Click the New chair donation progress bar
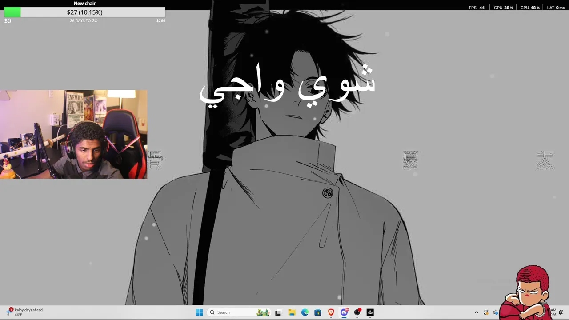This screenshot has height=320, width=569. click(84, 12)
